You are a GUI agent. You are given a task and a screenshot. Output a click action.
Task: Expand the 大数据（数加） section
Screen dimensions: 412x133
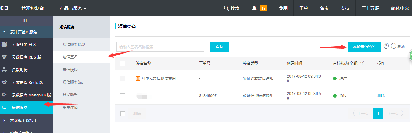4,120
